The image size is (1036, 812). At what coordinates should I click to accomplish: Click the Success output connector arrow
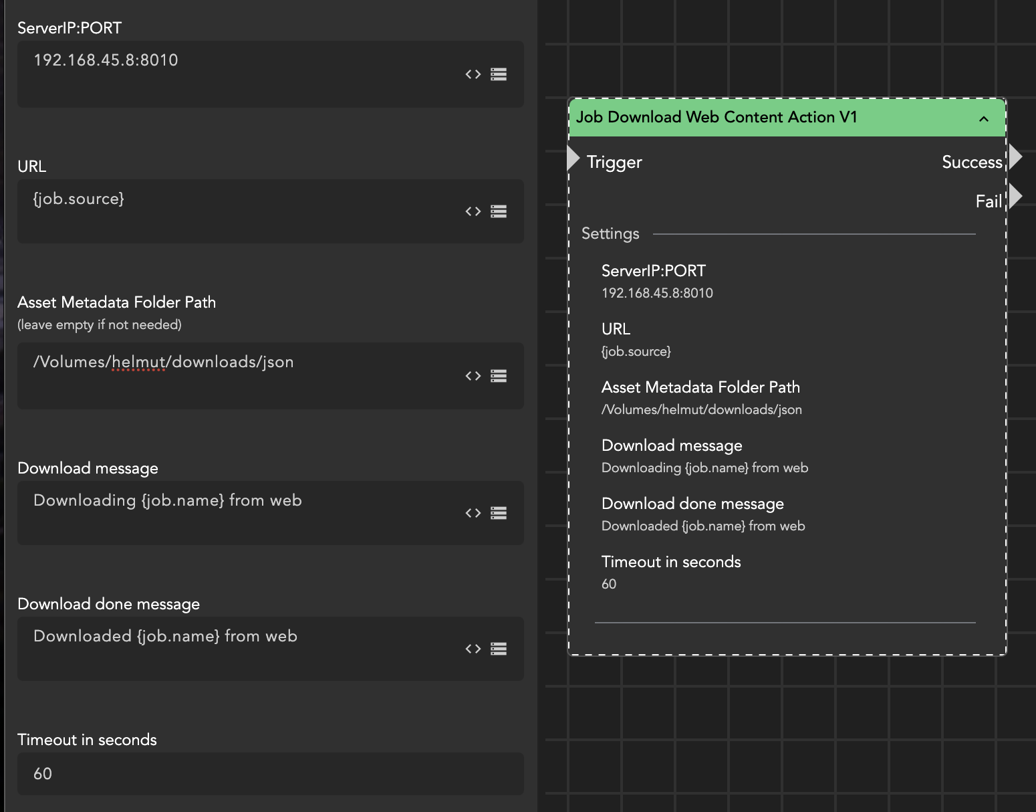[1015, 157]
